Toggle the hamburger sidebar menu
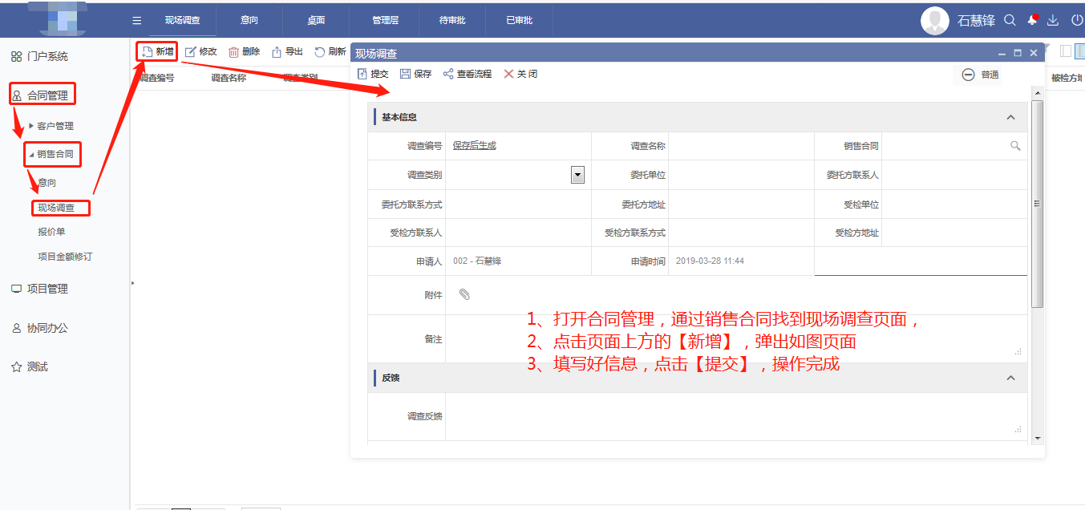The image size is (1085, 510). (137, 20)
